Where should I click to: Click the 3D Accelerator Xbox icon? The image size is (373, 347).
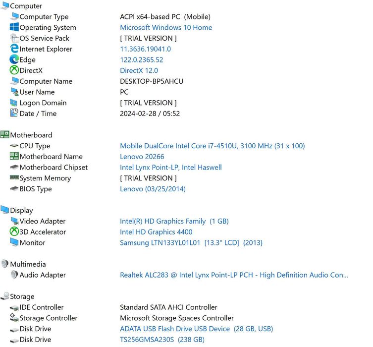(14, 231)
